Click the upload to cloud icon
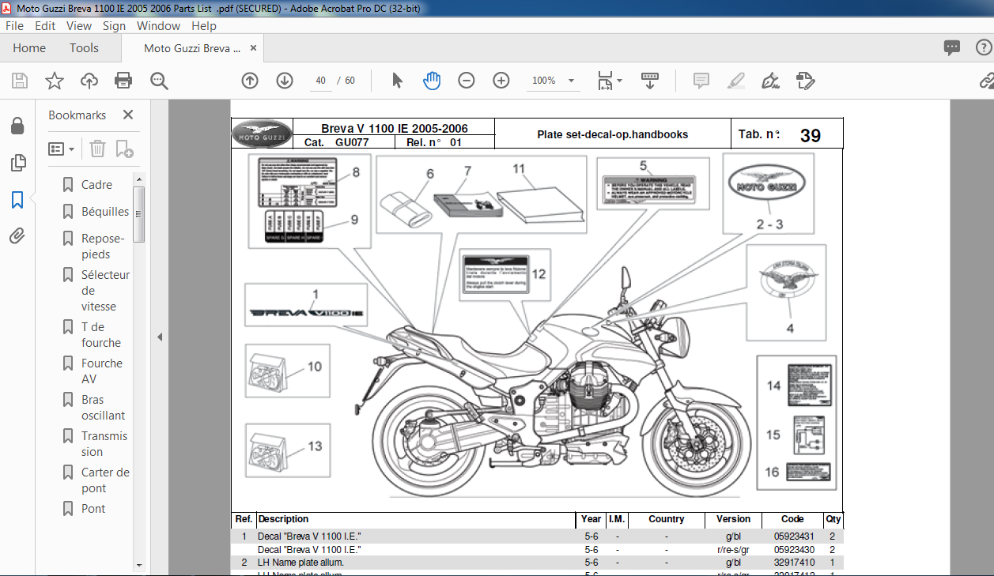Image resolution: width=994 pixels, height=576 pixels. (89, 81)
